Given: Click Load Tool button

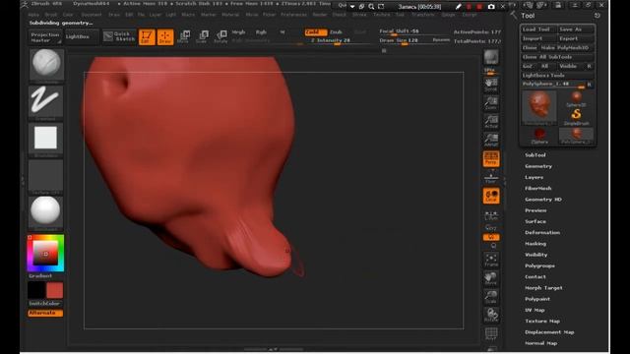Looking at the screenshot, I should click(538, 29).
